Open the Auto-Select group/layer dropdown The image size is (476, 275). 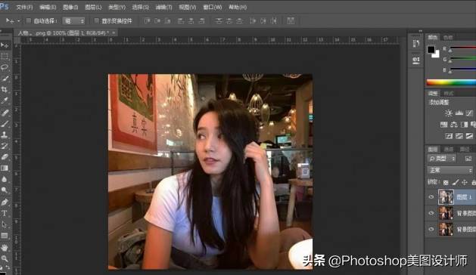click(73, 20)
